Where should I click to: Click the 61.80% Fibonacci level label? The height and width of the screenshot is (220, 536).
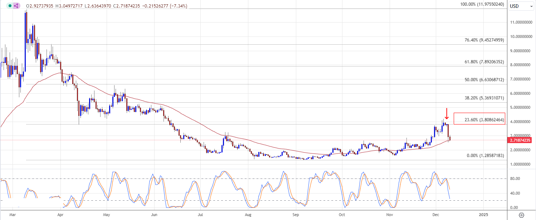coord(484,62)
